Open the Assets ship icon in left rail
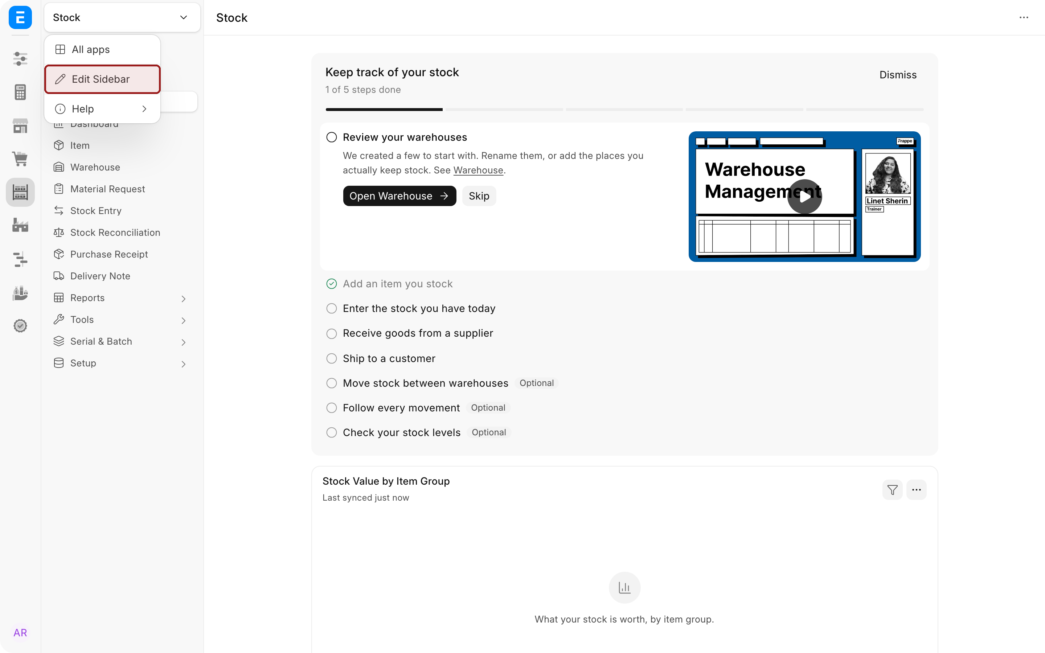The image size is (1045, 653). point(20,293)
